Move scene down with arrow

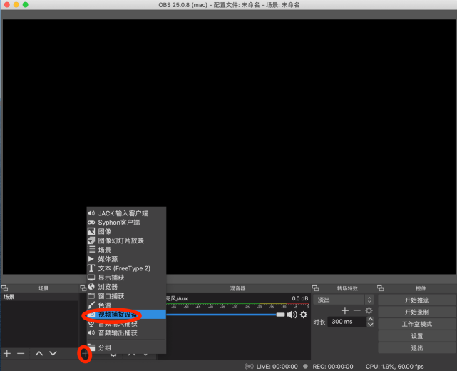[x=53, y=353]
